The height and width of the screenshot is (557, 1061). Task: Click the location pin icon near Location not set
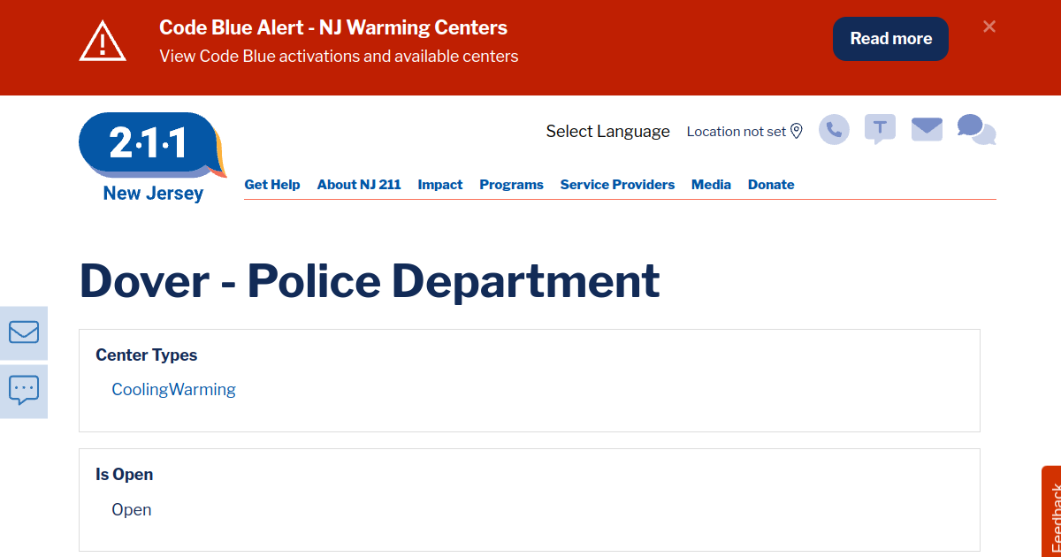797,130
